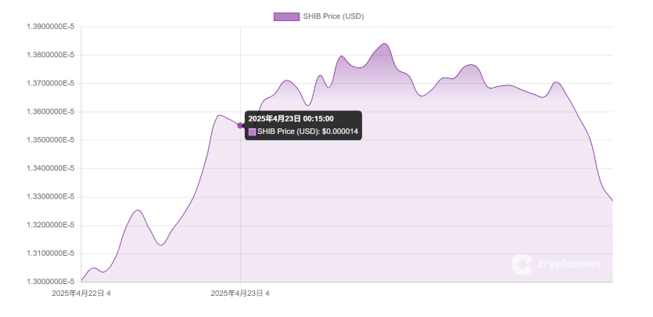Click the cryptonews watermark text
Image resolution: width=653 pixels, height=317 pixels.
[x=569, y=265]
